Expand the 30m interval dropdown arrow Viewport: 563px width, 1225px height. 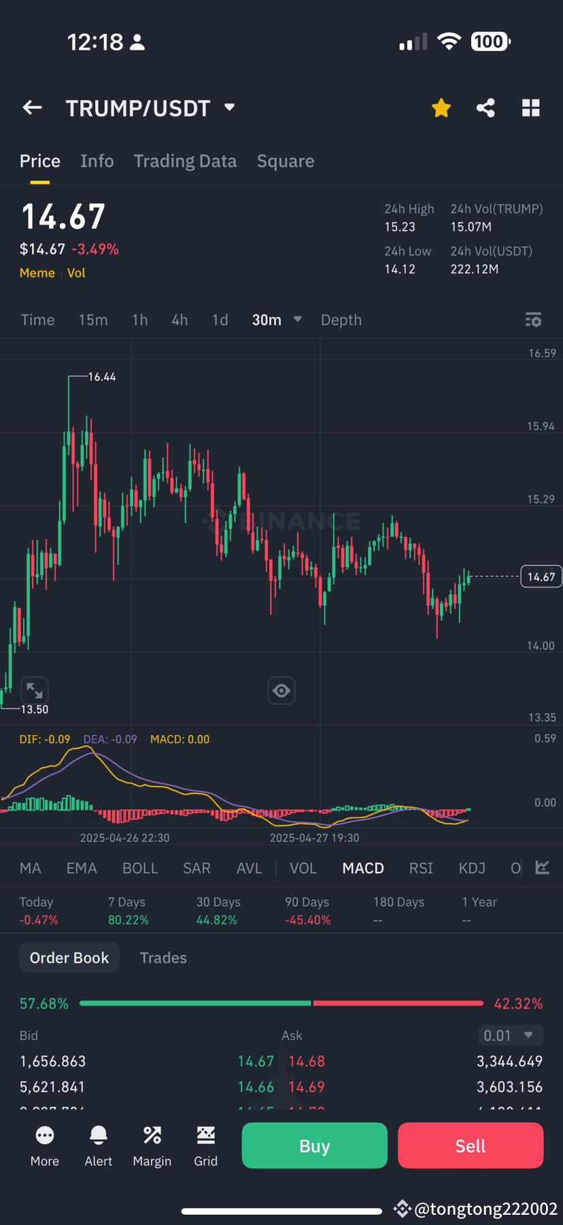(x=297, y=319)
